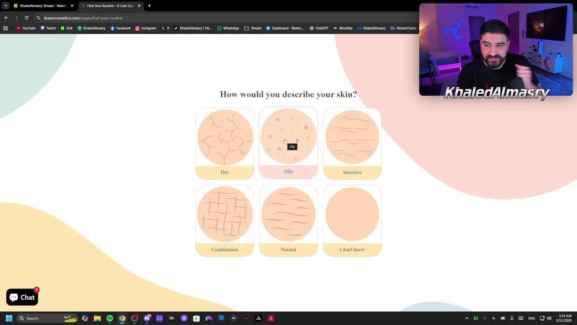Open the Discord tray icon

tap(503, 318)
